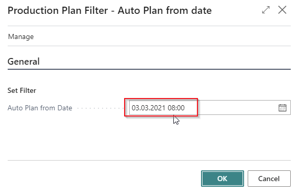Maximize the dialog using the diagonal arrow icon
Screen dimensions: 301x196
pos(266,10)
